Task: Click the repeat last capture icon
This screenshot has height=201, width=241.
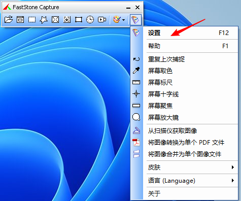Action: [136, 59]
